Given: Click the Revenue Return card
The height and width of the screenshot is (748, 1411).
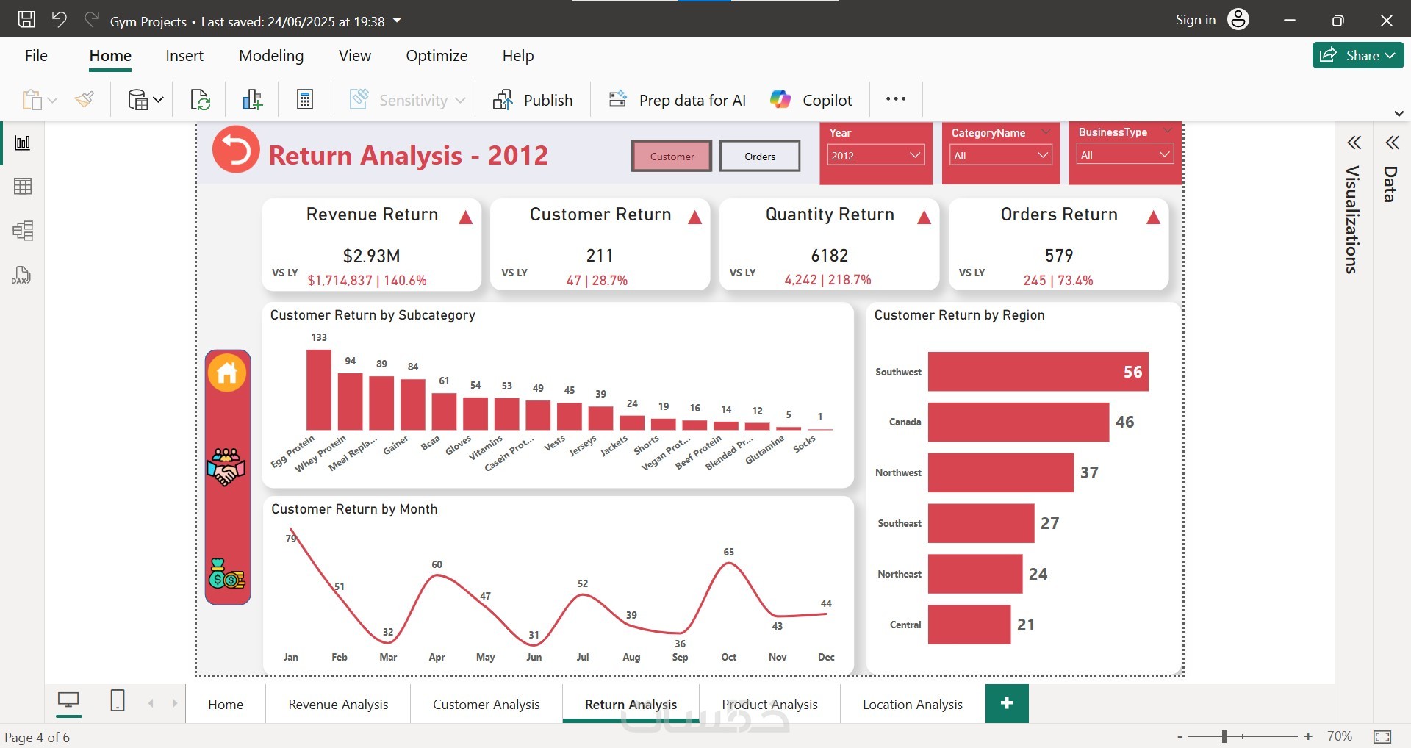Looking at the screenshot, I should click(x=371, y=245).
